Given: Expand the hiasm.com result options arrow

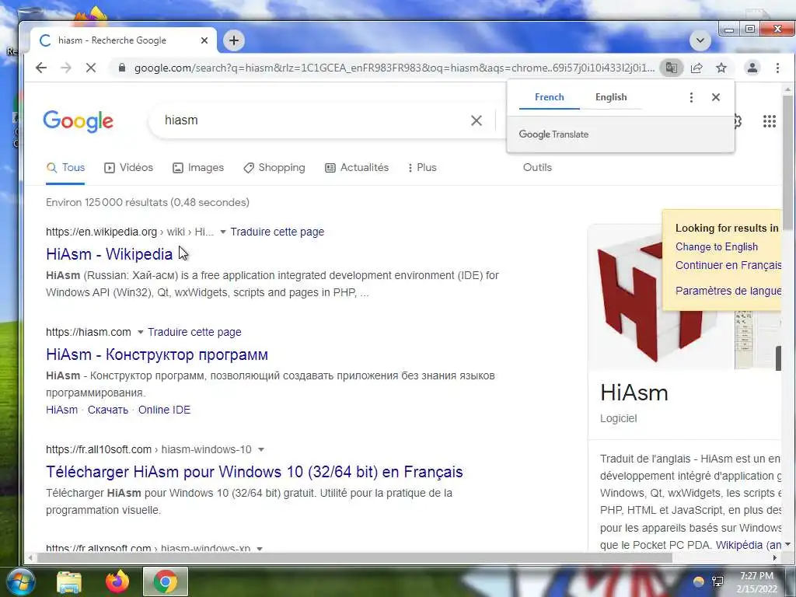Looking at the screenshot, I should click(140, 332).
